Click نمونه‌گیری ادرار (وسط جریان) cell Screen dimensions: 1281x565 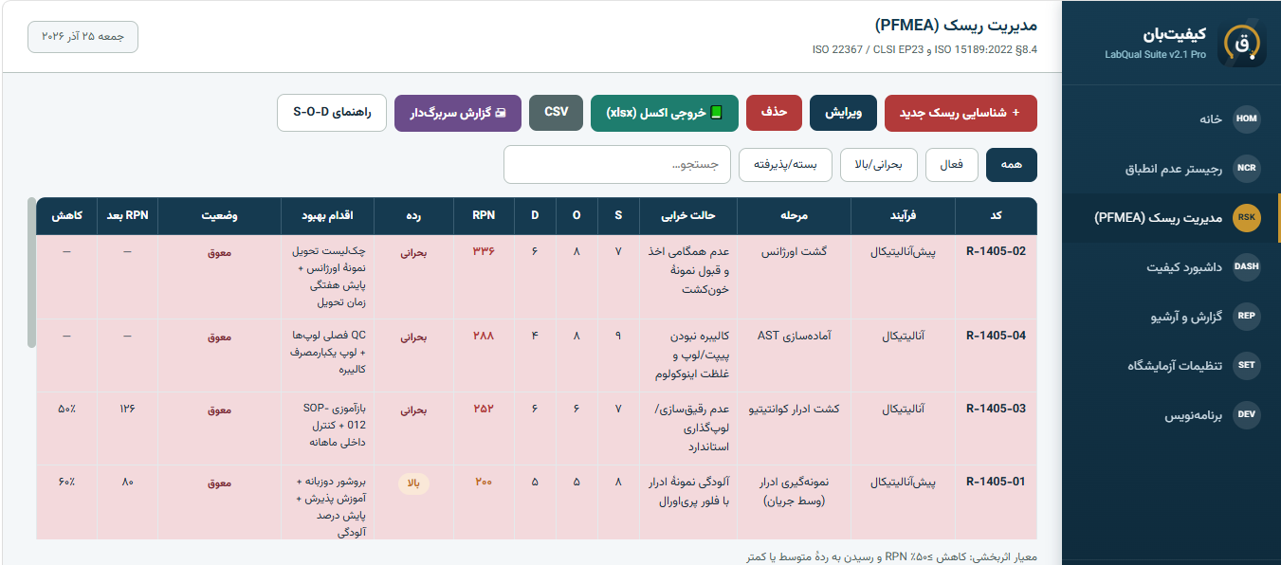tap(794, 491)
